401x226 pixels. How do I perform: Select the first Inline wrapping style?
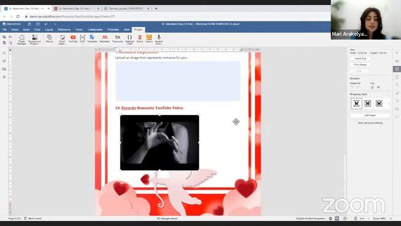point(357,104)
